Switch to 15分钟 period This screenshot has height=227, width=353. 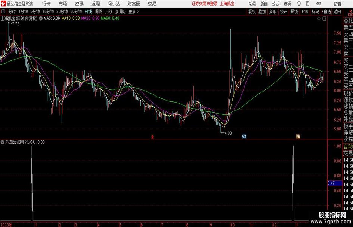pos(48,12)
